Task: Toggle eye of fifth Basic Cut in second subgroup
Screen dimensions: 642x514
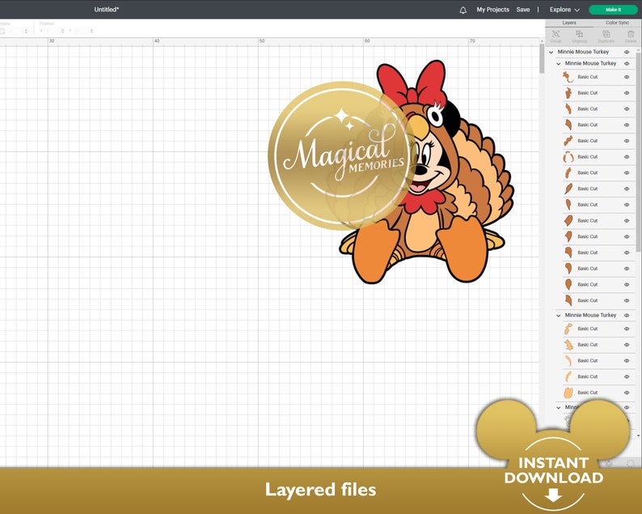Action: [x=627, y=393]
